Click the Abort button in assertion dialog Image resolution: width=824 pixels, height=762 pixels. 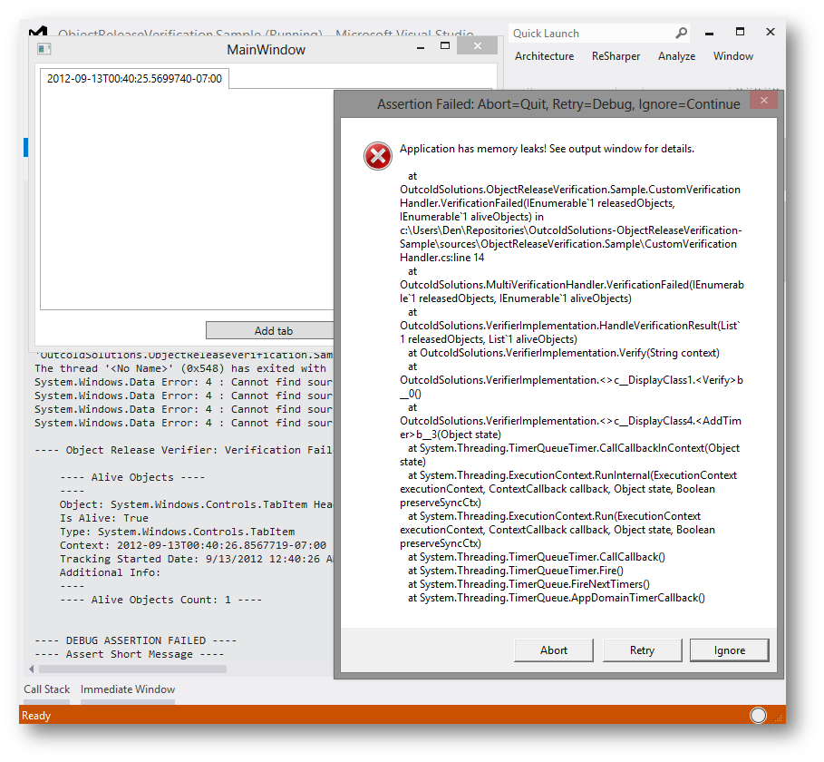[553, 650]
